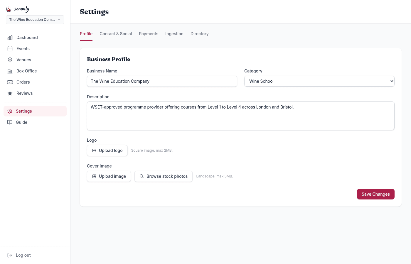Image resolution: width=411 pixels, height=264 pixels.
Task: Grab the Description textarea resize handle
Action: click(393, 128)
